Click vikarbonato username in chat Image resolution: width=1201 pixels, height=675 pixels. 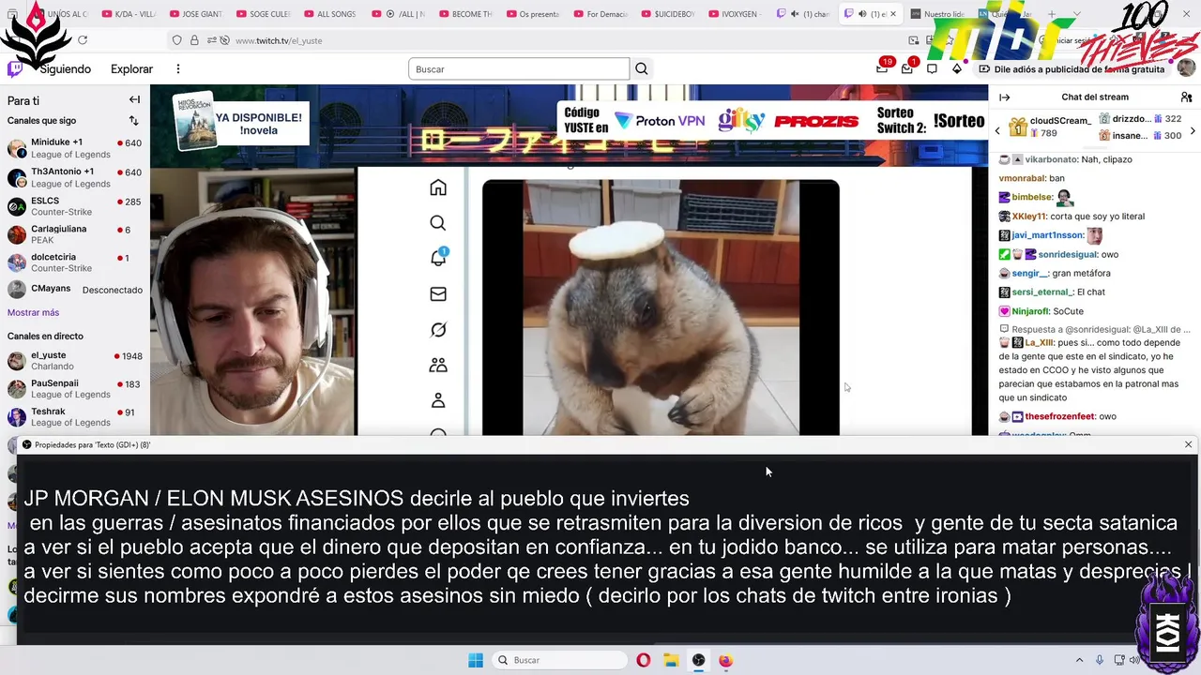(x=1052, y=159)
